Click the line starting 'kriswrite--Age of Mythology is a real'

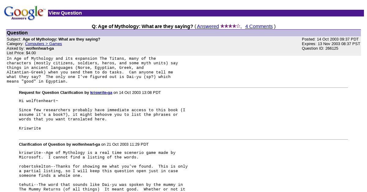97,153
